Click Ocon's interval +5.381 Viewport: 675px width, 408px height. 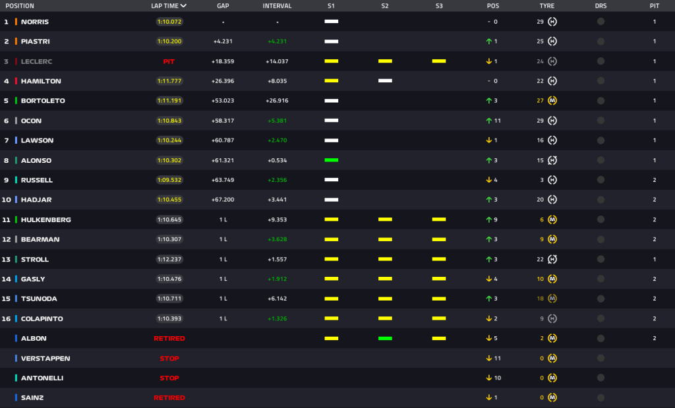(278, 121)
